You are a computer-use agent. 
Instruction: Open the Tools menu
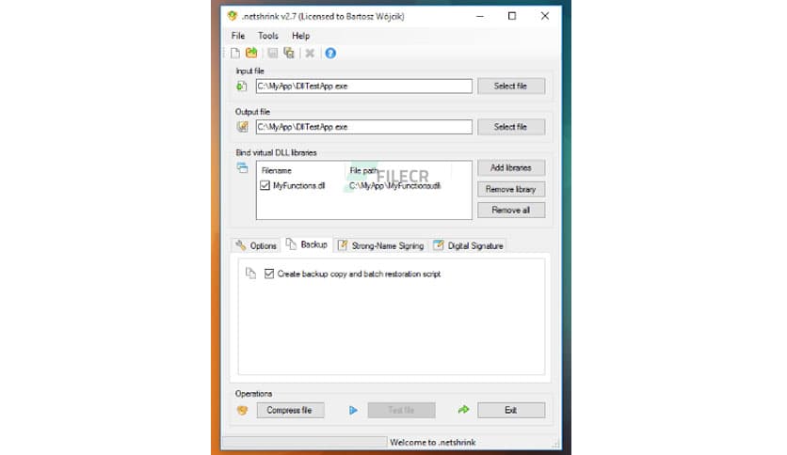click(268, 36)
